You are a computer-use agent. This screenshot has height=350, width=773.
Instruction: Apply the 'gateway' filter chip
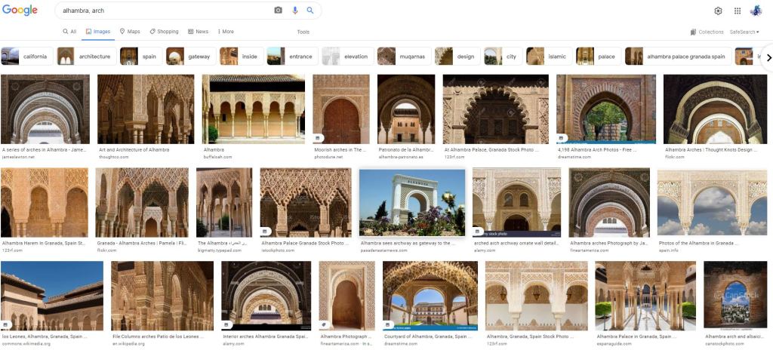[x=190, y=57]
